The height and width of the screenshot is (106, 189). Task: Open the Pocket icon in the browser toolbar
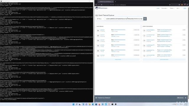tap(179, 5)
